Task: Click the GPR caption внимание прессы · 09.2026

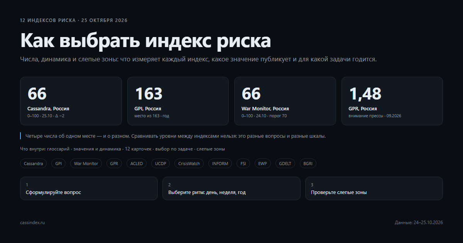Action: pos(375,116)
